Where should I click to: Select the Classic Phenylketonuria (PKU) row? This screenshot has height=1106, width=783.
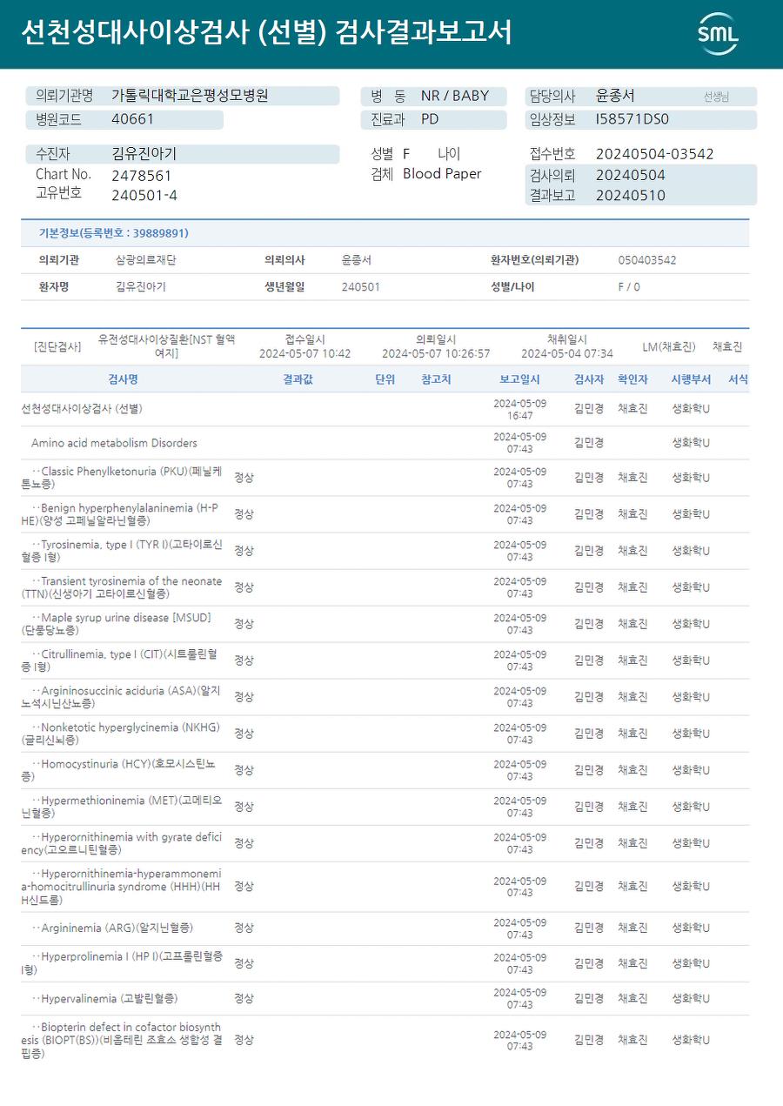pyautogui.click(x=385, y=478)
